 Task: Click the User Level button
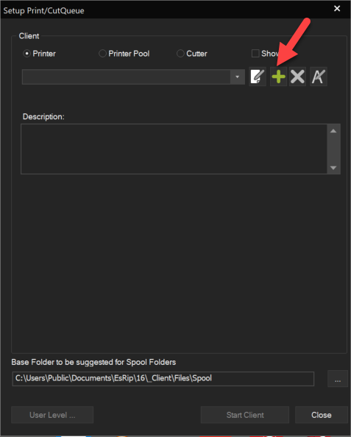[52, 415]
